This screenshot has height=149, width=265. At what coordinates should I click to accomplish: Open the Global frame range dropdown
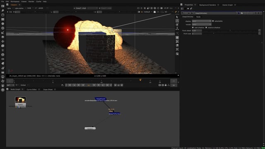[24, 85]
